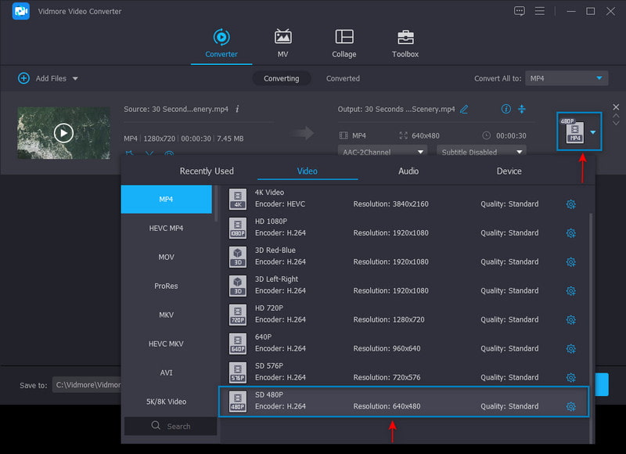The image size is (626, 454).
Task: Open the Toolbox
Action: pyautogui.click(x=405, y=37)
